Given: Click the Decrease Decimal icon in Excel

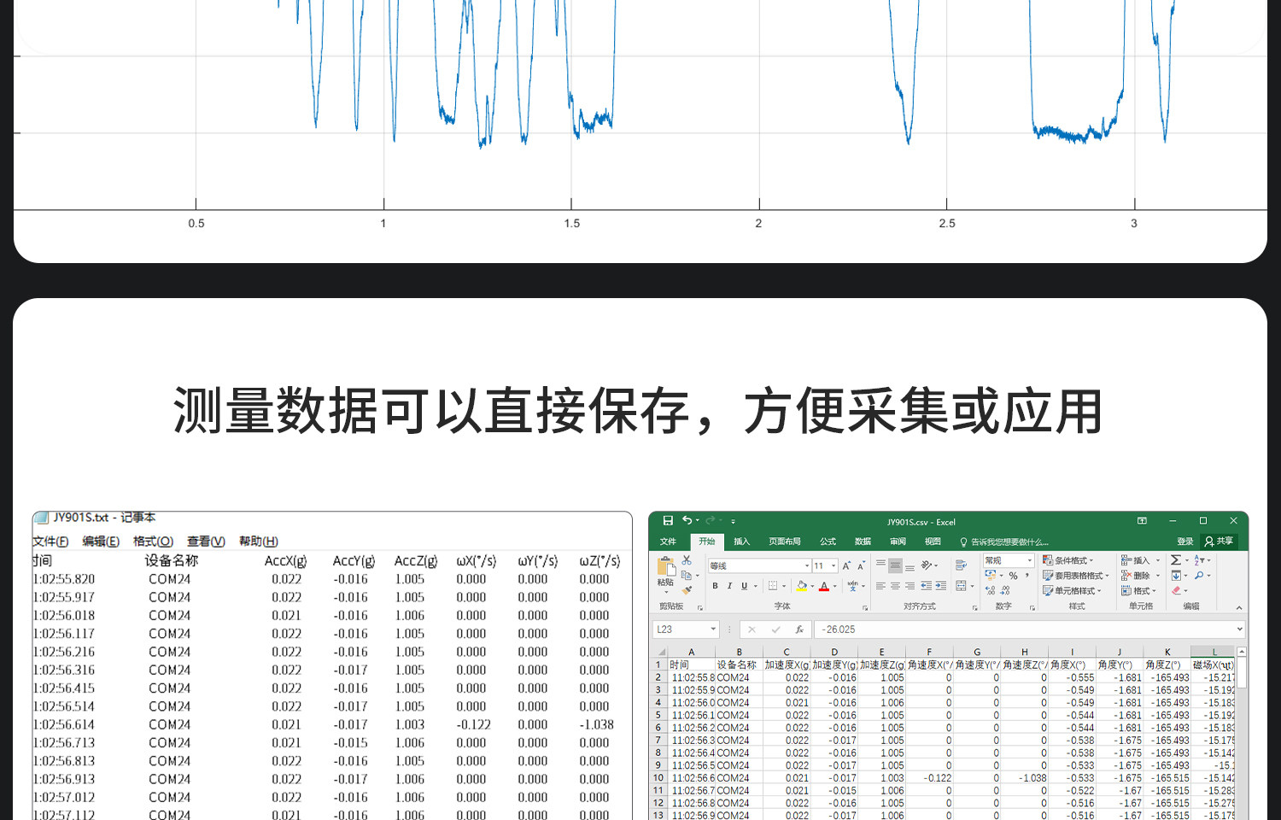Looking at the screenshot, I should pos(1005,590).
